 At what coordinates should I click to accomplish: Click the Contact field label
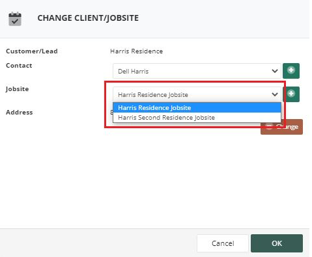tap(19, 66)
